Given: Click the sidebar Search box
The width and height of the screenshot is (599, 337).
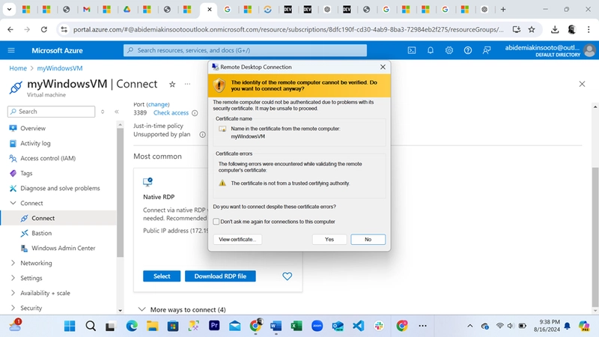Looking at the screenshot, I should pyautogui.click(x=51, y=112).
